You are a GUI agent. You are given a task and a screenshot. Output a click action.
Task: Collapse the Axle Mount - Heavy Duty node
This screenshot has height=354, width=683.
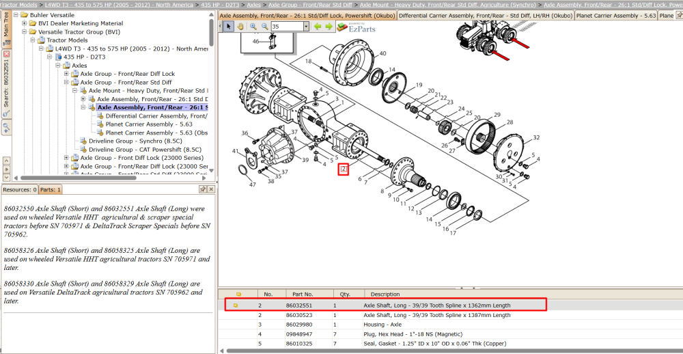[x=74, y=91]
